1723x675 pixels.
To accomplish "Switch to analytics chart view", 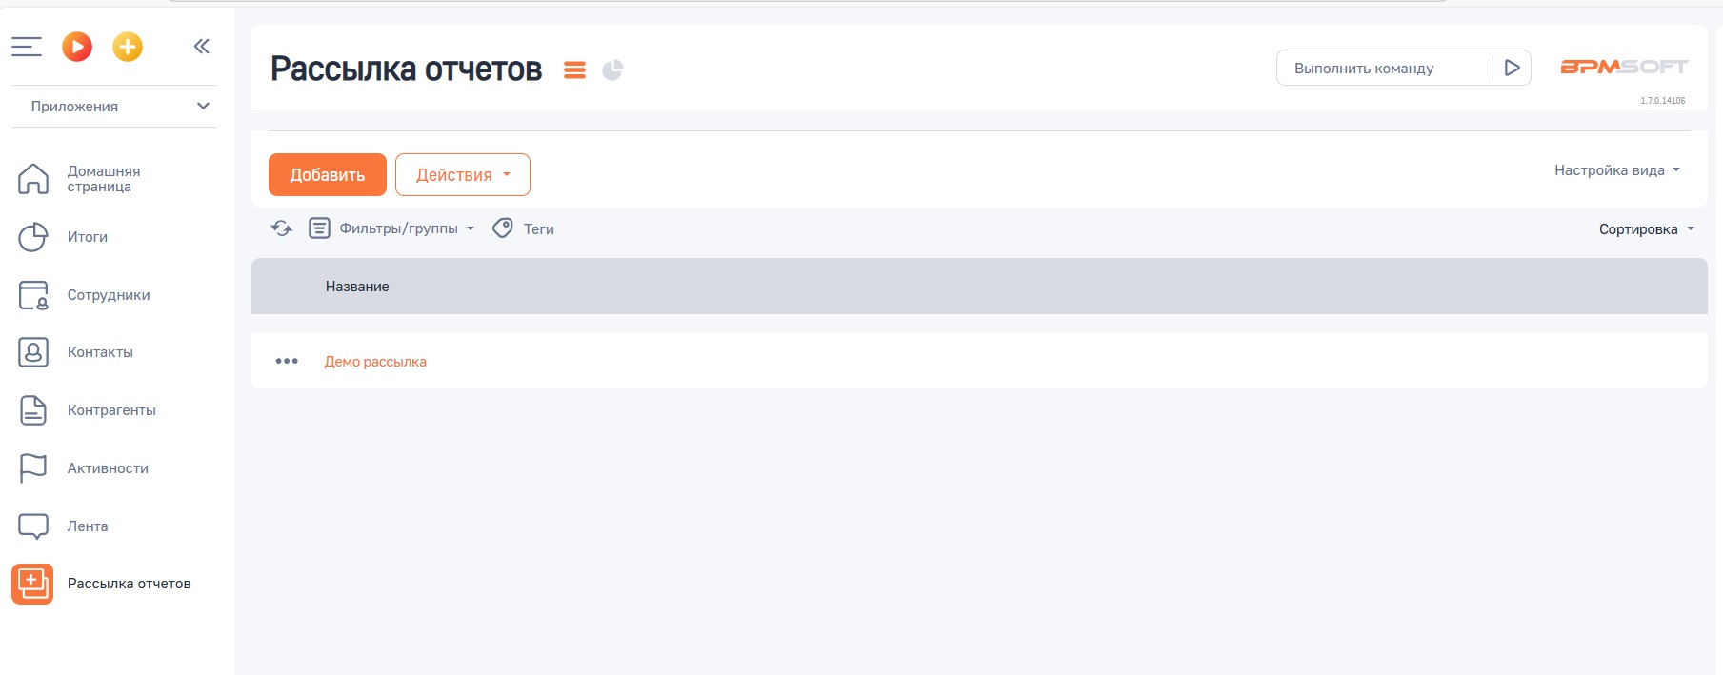I will 612,69.
